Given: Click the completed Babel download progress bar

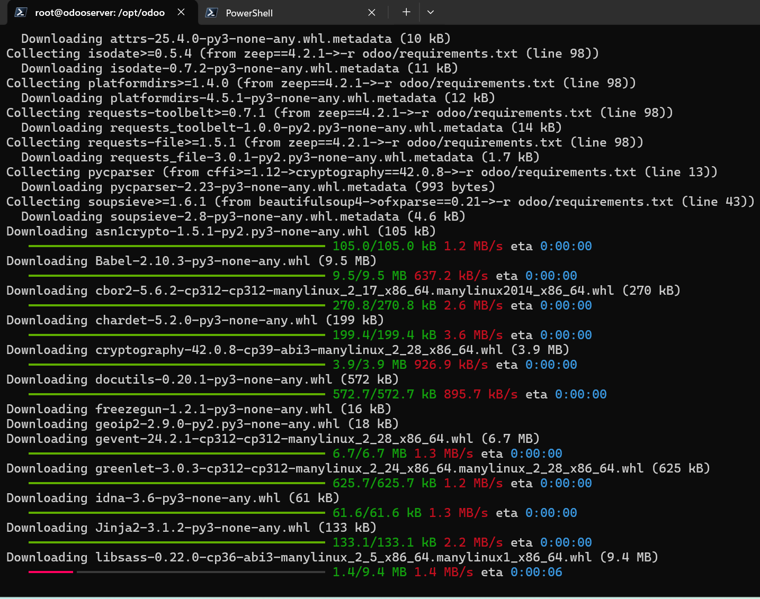Looking at the screenshot, I should [176, 276].
